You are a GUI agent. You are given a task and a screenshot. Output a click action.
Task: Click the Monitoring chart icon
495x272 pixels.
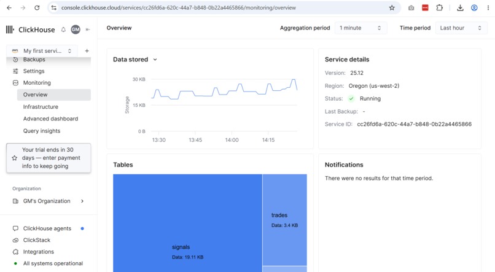tap(15, 83)
